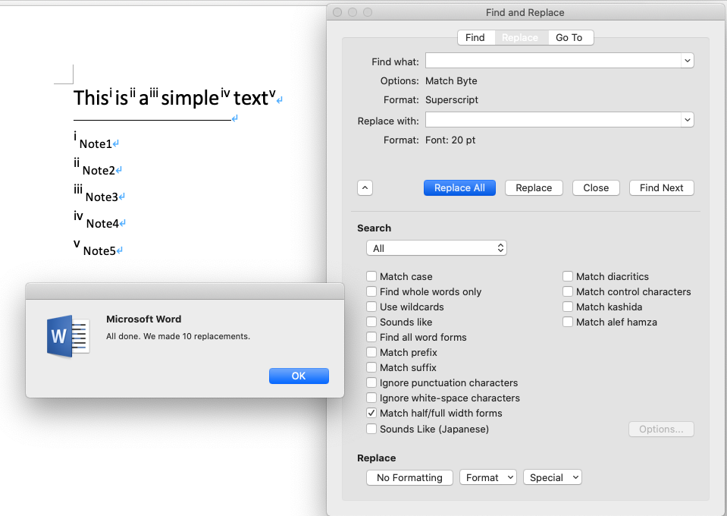Enable the Match diacritics checkbox
Screen dimensions: 727x516
[x=568, y=276]
